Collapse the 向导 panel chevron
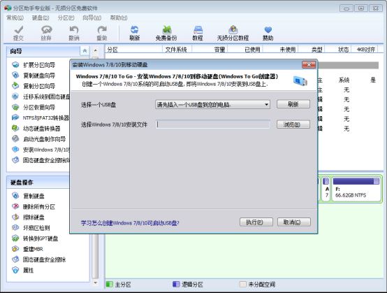Image resolution: width=387 pixels, height=293 pixels. pyautogui.click(x=85, y=51)
